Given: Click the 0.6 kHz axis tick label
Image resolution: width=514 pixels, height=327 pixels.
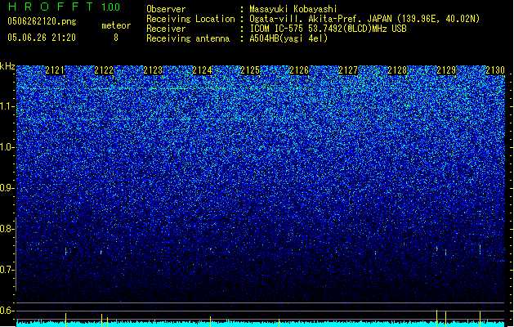Looking at the screenshot, I should tap(7, 311).
